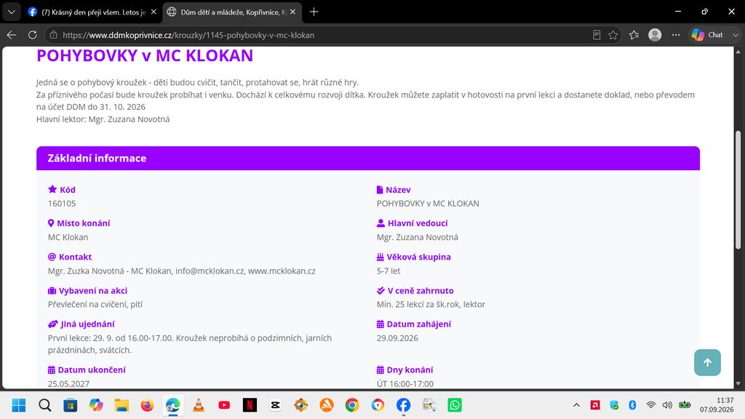
Task: Open the Settings and more ellipsis menu
Action: [x=676, y=35]
